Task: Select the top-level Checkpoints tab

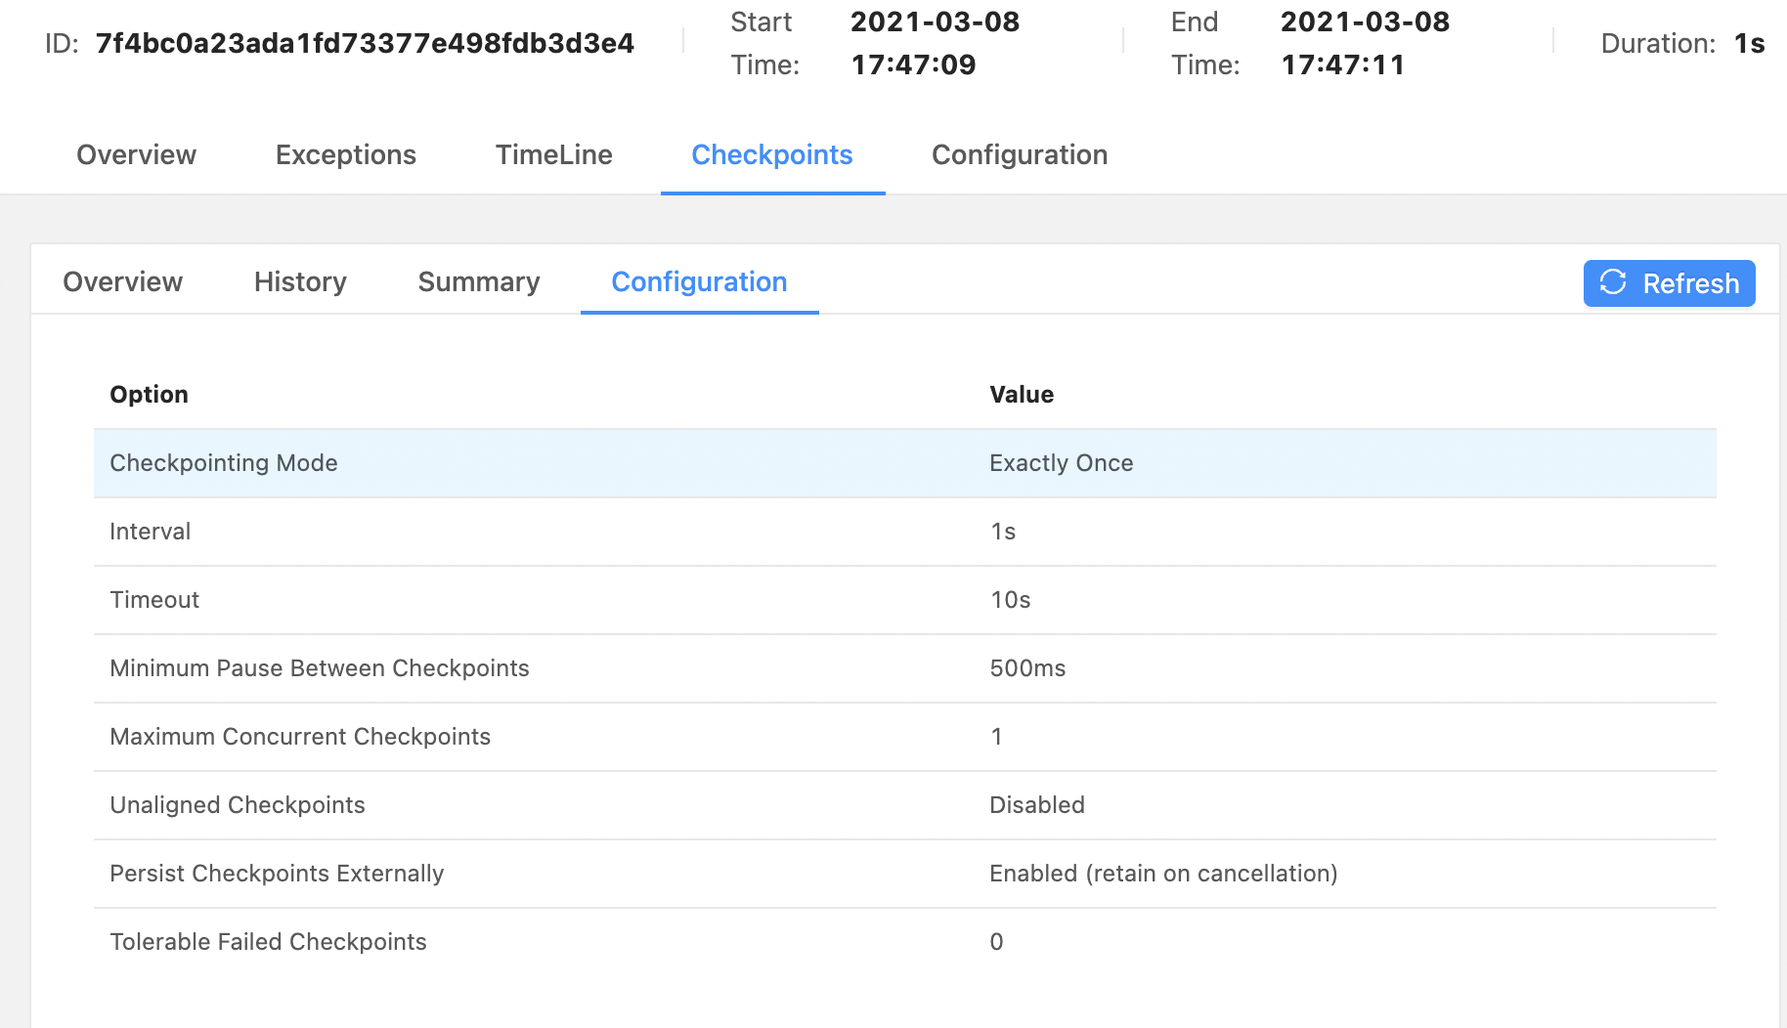Action: pyautogui.click(x=771, y=155)
